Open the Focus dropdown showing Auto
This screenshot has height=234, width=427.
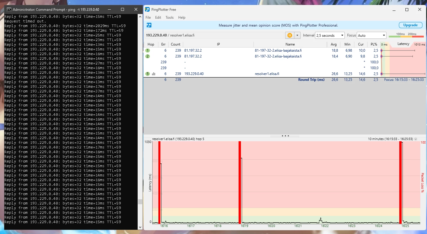372,35
